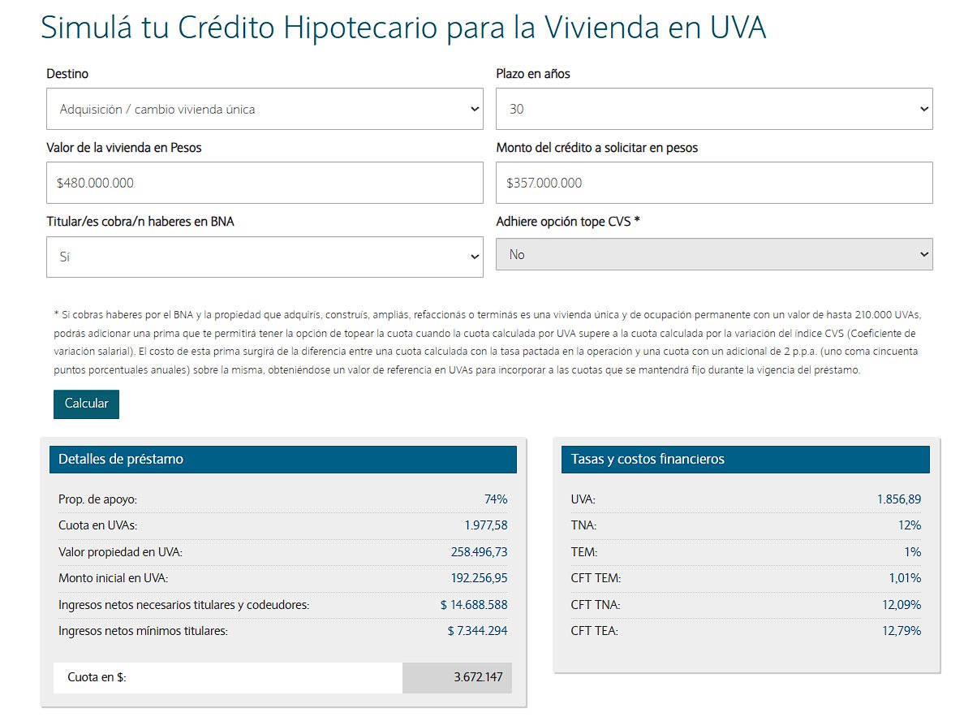Click the Adhiere opción tope CVS * label
Image resolution: width=964 pixels, height=717 pixels.
click(x=568, y=222)
